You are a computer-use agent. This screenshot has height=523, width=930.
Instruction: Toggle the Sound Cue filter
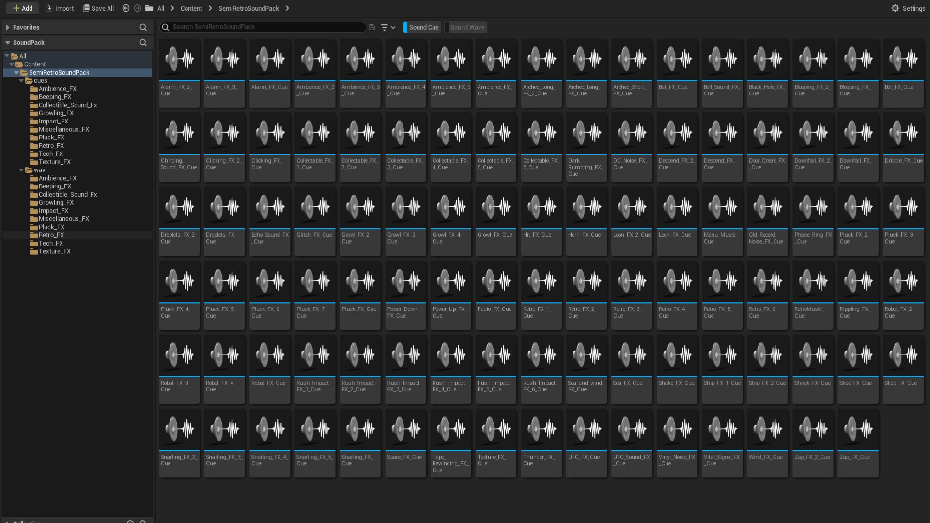(423, 28)
